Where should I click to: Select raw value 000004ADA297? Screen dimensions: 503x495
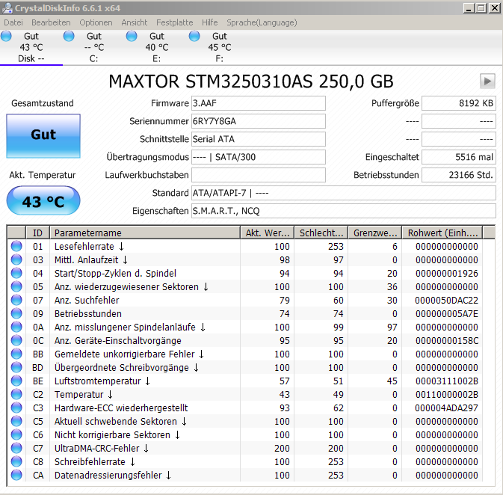click(x=446, y=408)
